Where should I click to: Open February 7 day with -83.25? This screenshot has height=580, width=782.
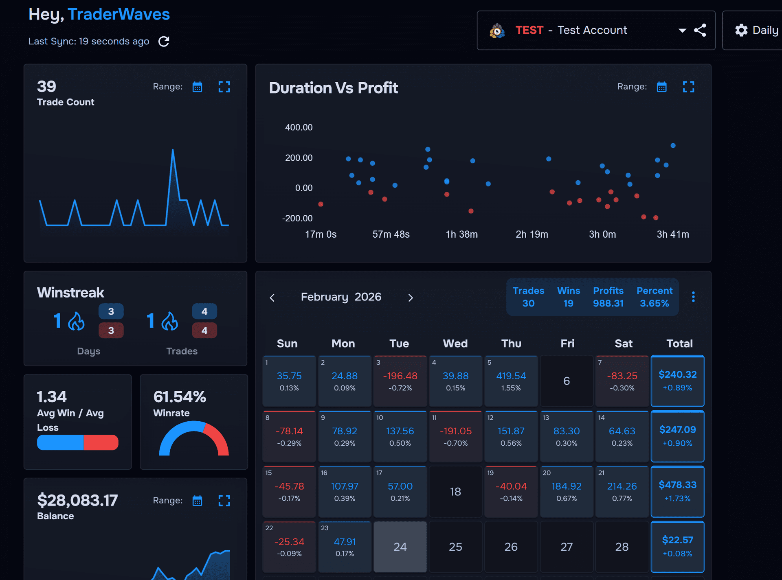click(x=622, y=381)
